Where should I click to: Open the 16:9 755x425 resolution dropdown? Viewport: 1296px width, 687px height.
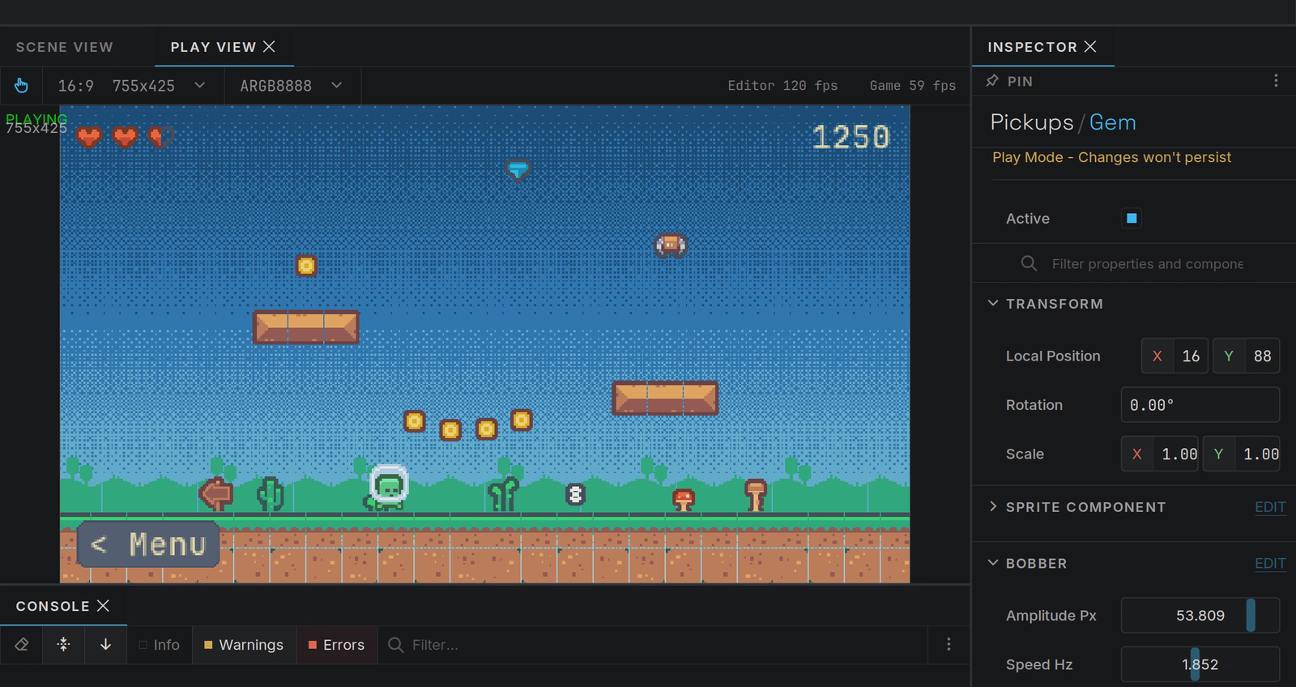point(132,86)
